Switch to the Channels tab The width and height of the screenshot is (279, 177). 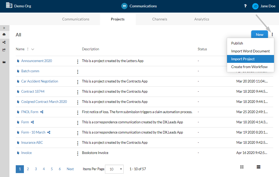coord(160,19)
